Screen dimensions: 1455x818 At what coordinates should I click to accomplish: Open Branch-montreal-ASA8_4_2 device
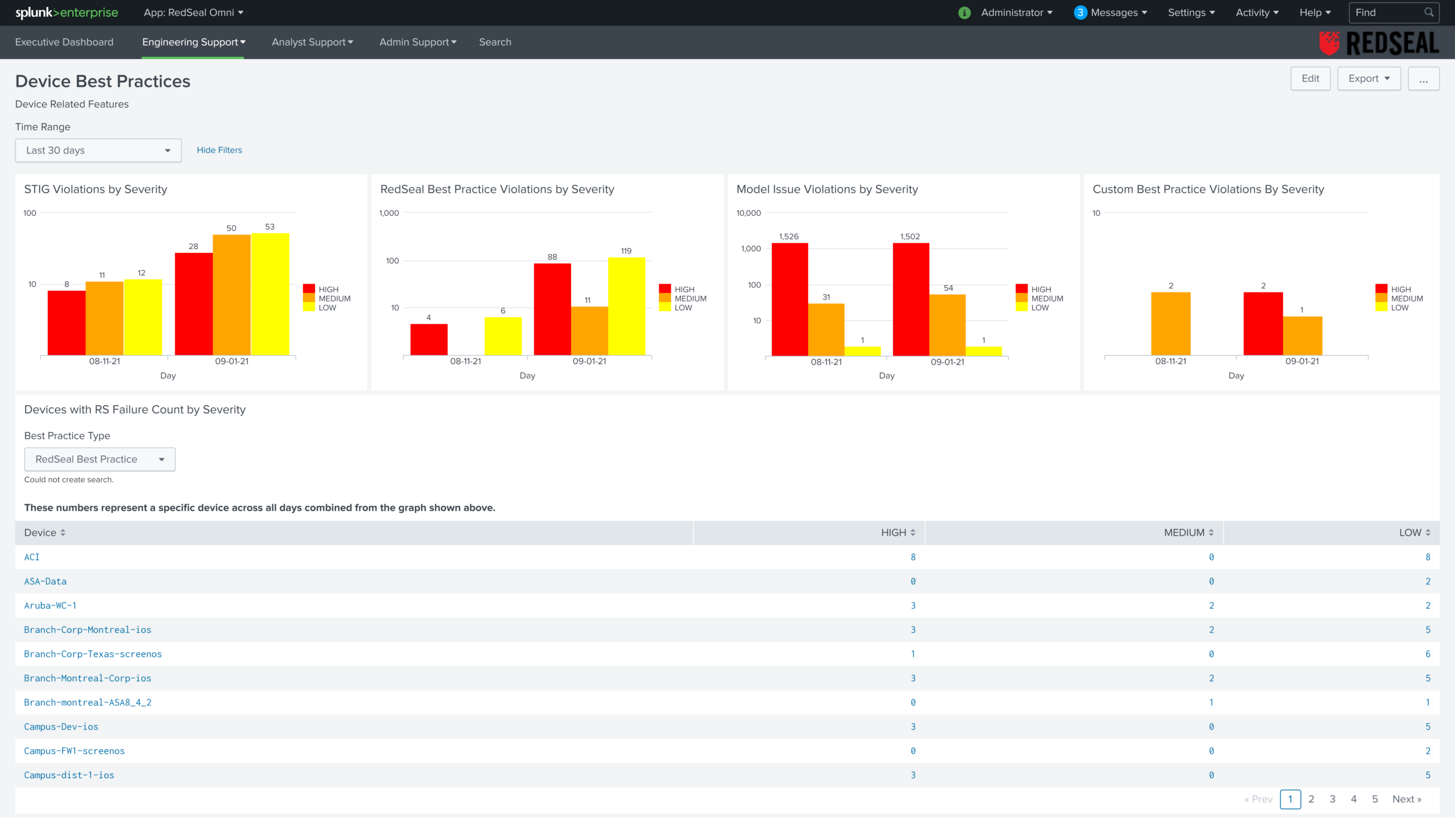coord(88,703)
